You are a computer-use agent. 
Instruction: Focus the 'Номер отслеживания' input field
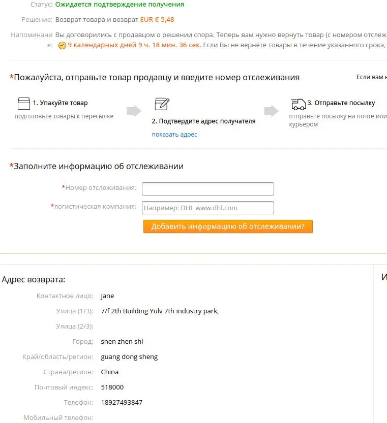[x=208, y=189]
